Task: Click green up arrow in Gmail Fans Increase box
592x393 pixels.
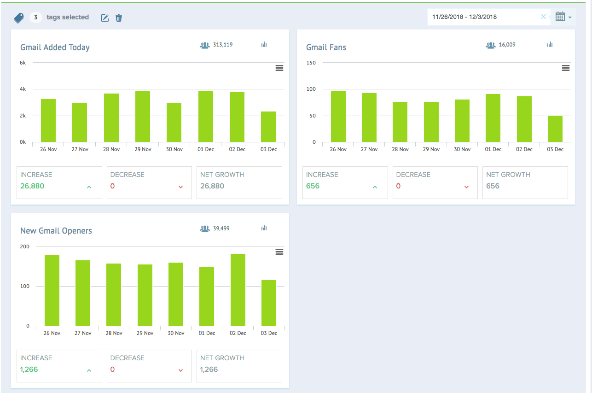Action: point(375,187)
